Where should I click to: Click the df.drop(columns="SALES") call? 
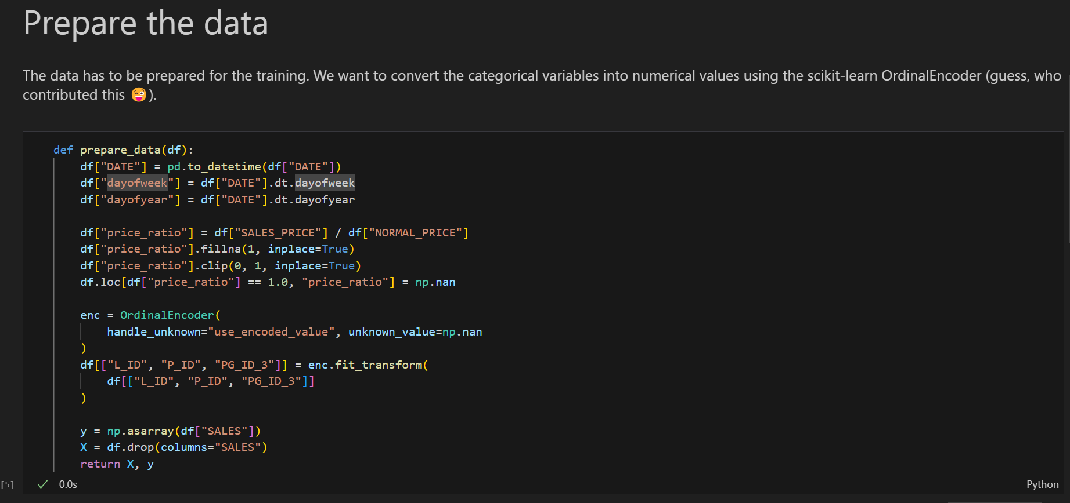point(187,447)
